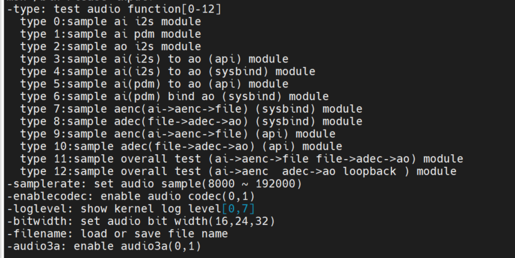Click the type 0 ai i2s line
This screenshot has width=515, height=258.
coord(110,22)
